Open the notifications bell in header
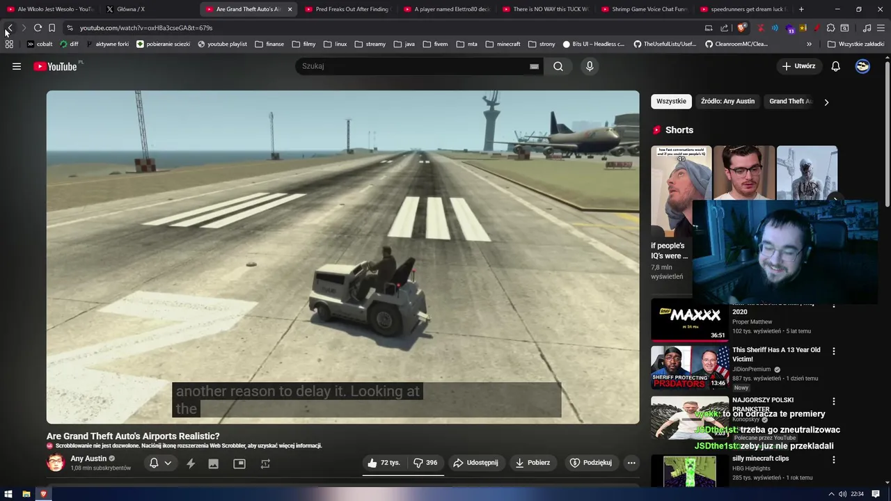 pyautogui.click(x=835, y=66)
